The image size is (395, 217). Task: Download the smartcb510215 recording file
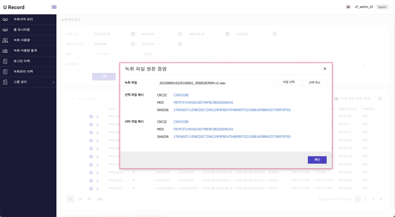point(97,188)
